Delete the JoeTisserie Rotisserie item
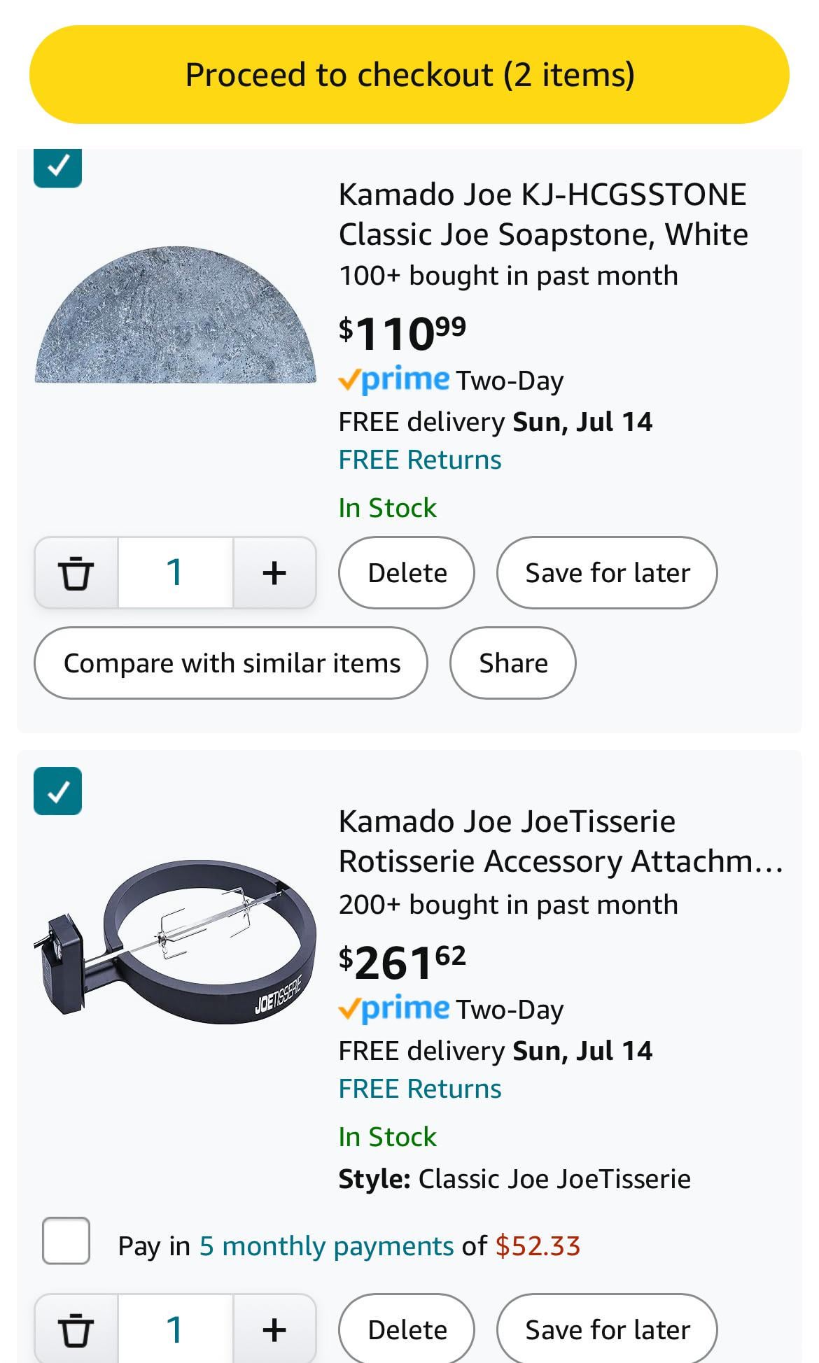Screen dimensions: 819x1363 (x=407, y=1329)
